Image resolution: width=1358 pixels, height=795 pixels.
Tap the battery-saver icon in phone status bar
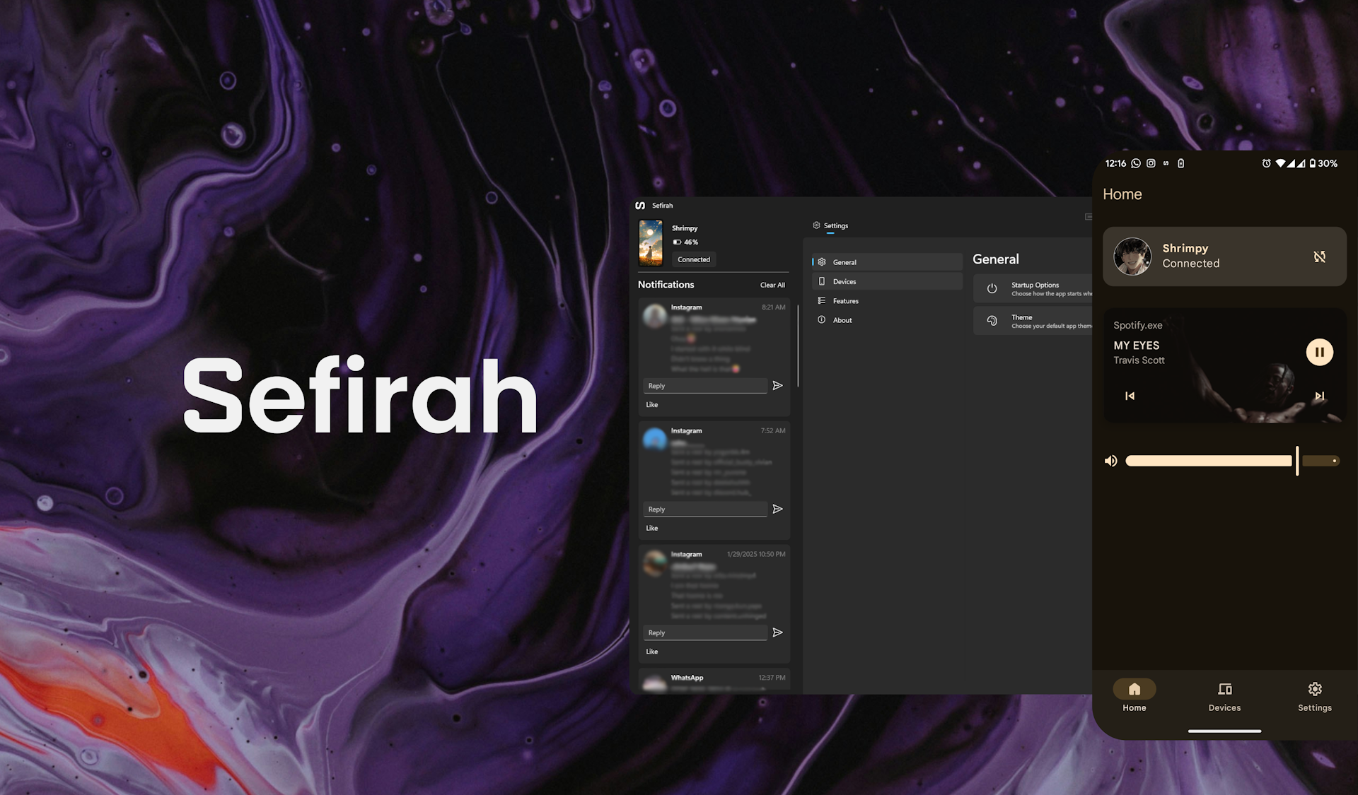click(x=1180, y=163)
